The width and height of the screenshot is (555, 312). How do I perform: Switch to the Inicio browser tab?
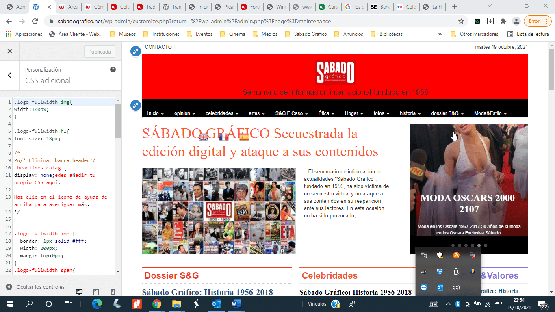click(197, 7)
